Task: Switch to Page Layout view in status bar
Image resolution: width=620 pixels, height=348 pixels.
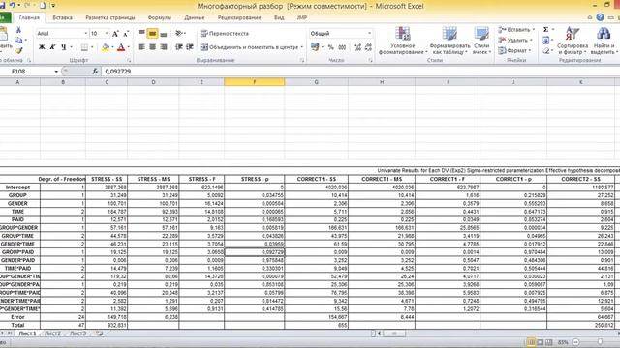Action: coord(540,342)
